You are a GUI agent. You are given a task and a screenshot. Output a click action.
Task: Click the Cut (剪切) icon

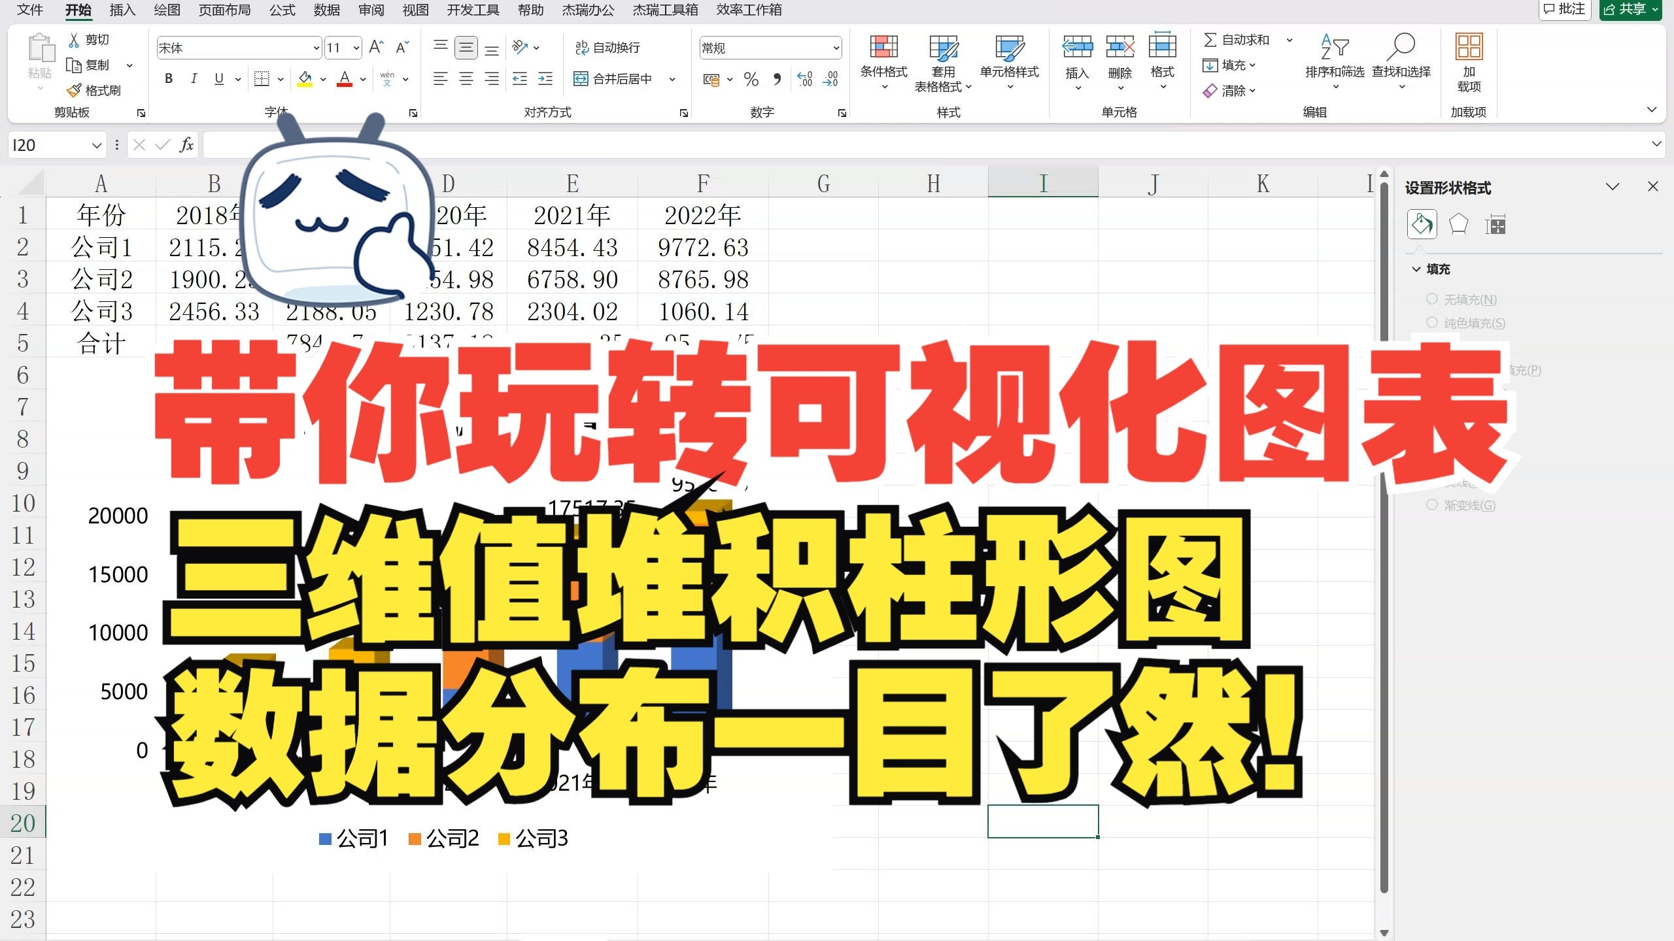point(75,40)
